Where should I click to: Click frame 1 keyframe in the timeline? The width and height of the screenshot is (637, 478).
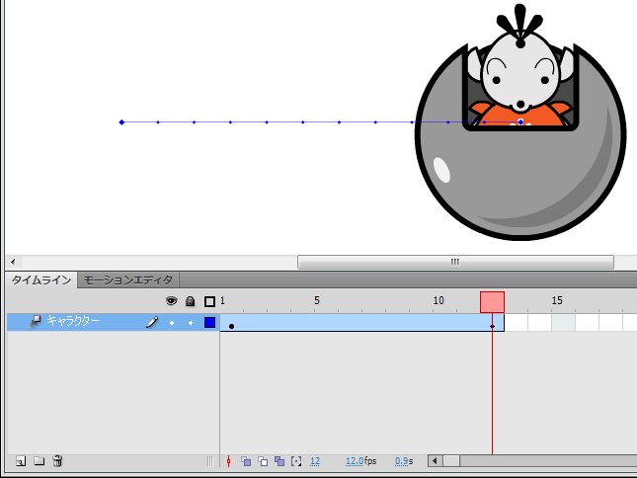(x=231, y=324)
